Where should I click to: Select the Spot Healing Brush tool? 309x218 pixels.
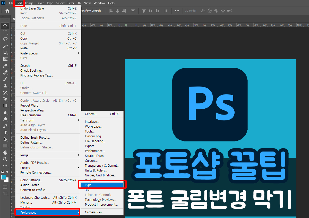coord(5,72)
